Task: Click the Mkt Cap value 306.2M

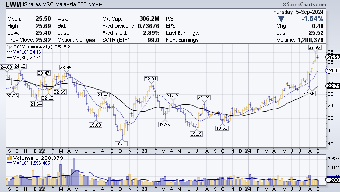Action: pos(149,19)
